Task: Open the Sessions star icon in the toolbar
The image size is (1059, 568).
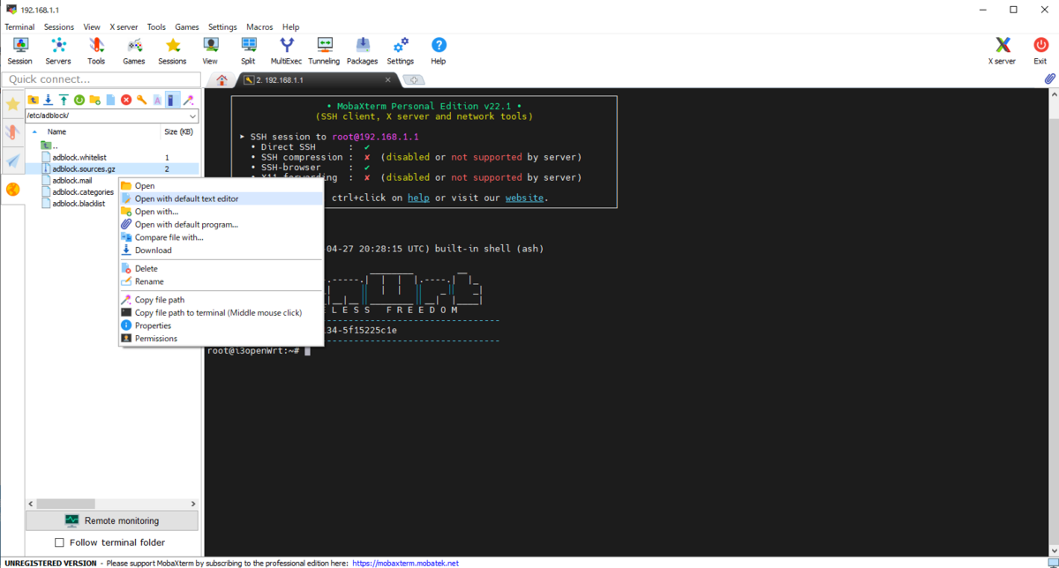Action: (x=172, y=51)
